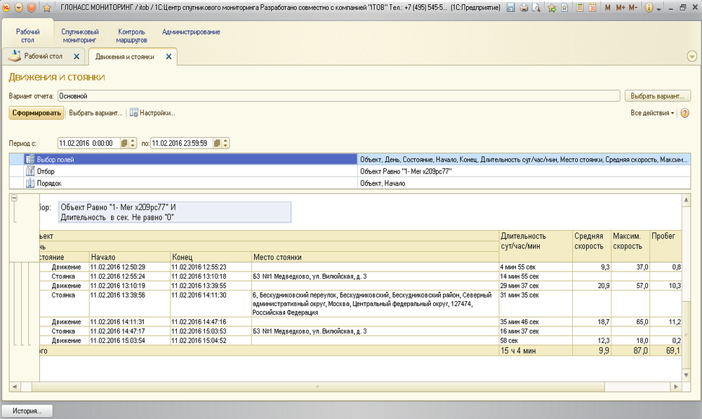
Task: Collapse the report grouping with the minus box
Action: click(14, 198)
